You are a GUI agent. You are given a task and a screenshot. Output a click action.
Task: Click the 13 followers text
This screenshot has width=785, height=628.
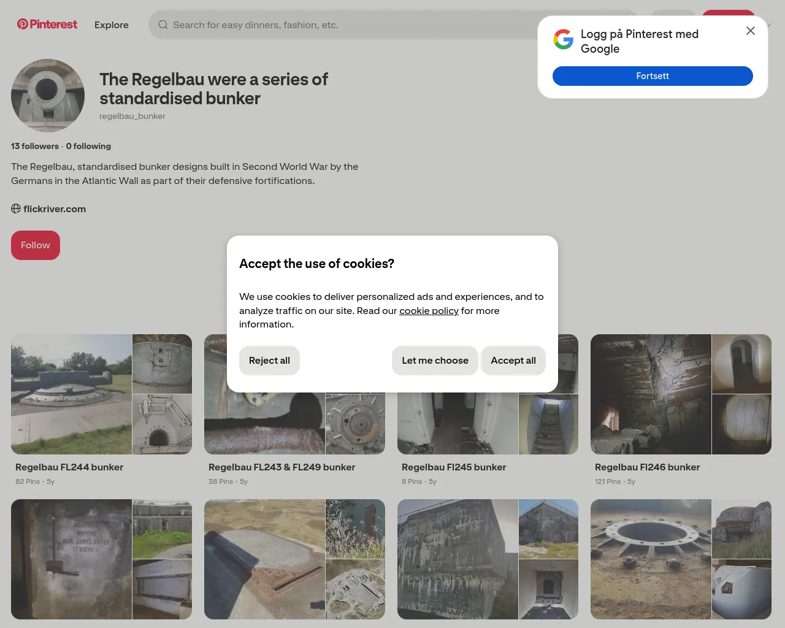35,146
